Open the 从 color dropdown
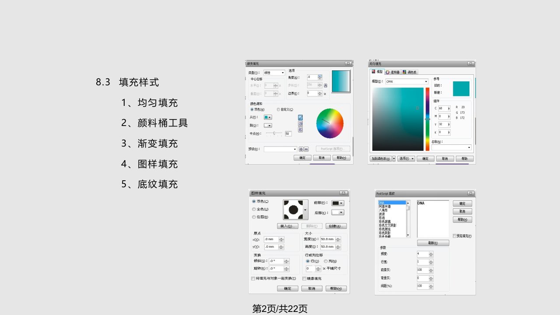The height and width of the screenshot is (315, 560). pos(268,117)
